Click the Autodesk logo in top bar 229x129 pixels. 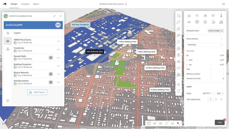tap(5, 4)
